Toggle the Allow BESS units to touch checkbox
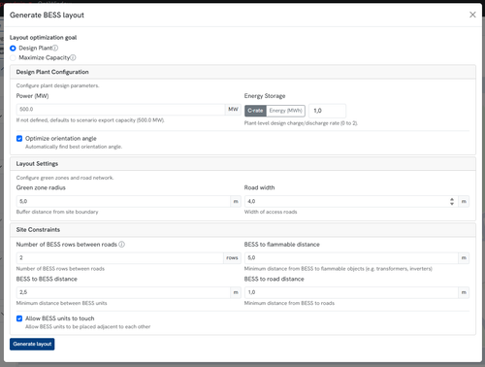The height and width of the screenshot is (367, 485). (19, 318)
